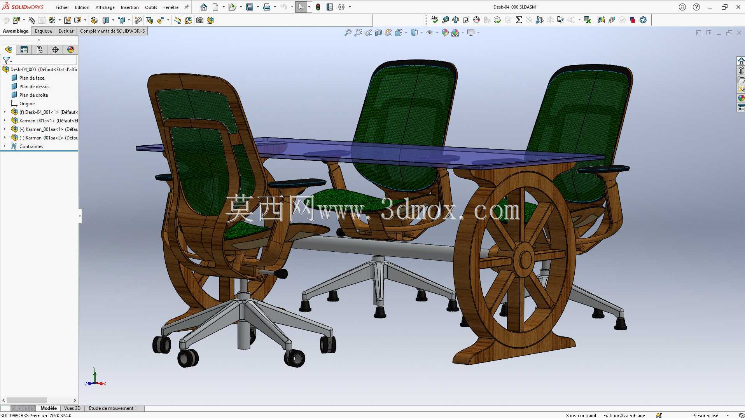Open the Save dropdown arrow
This screenshot has height=418, width=745.
point(258,7)
